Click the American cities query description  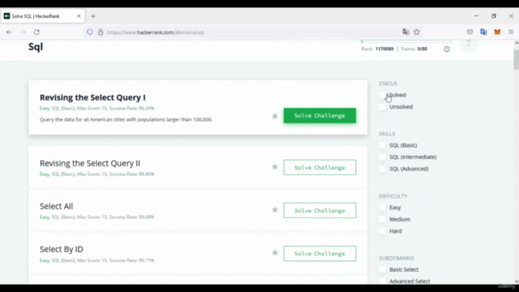pyautogui.click(x=127, y=119)
